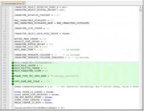Click line number 11 in the margin
The height and width of the screenshot is (111, 144).
coord(5,34)
